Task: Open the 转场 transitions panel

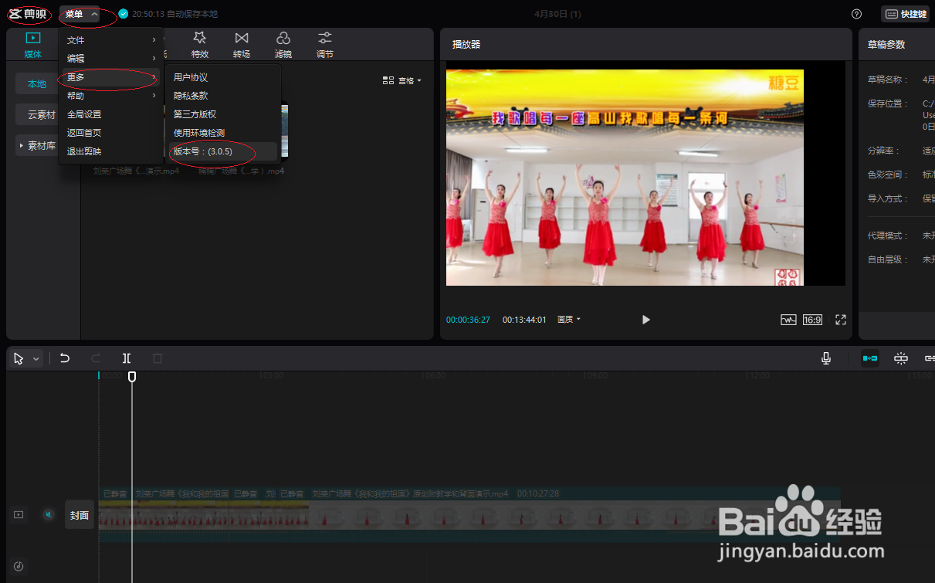Action: (x=242, y=45)
